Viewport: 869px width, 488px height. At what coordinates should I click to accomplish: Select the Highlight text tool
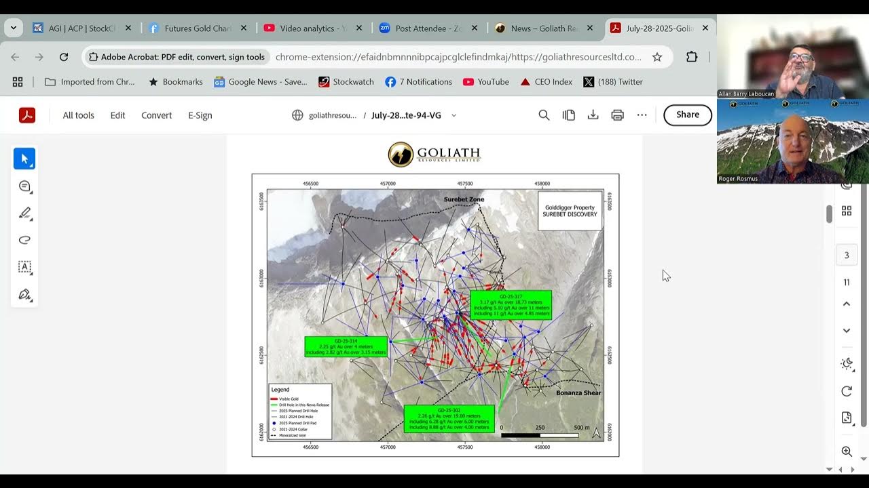point(24,213)
